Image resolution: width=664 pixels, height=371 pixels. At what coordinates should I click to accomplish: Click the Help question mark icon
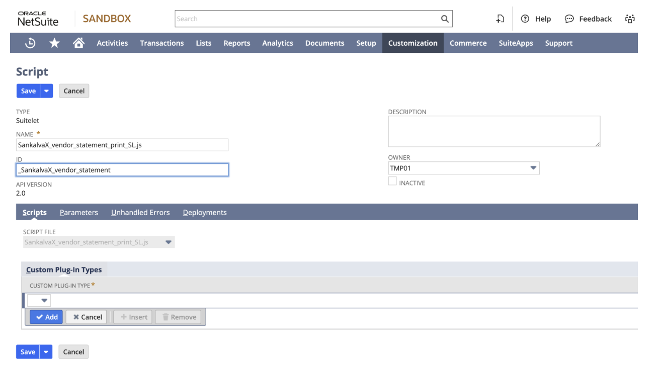[525, 19]
